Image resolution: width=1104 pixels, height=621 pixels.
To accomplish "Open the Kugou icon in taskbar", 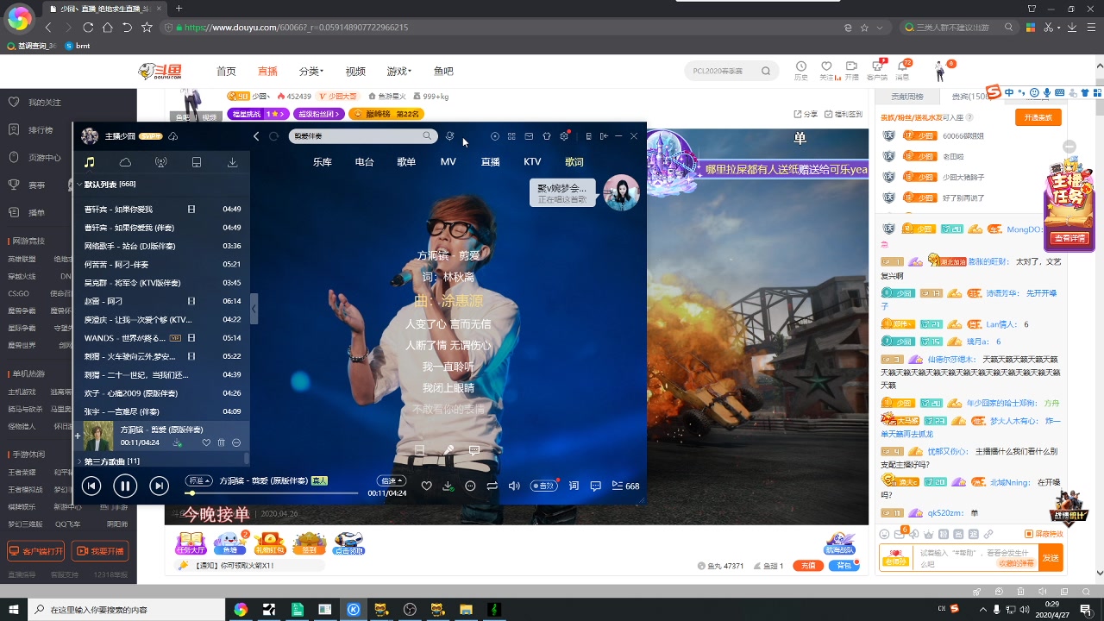I will (353, 610).
